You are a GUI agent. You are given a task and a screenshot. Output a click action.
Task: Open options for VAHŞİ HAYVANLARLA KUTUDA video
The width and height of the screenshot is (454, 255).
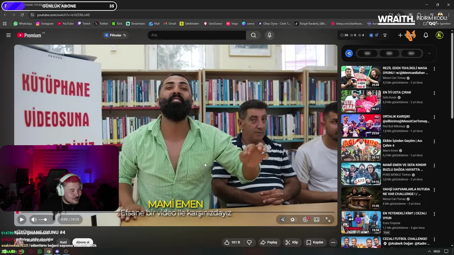(434, 189)
